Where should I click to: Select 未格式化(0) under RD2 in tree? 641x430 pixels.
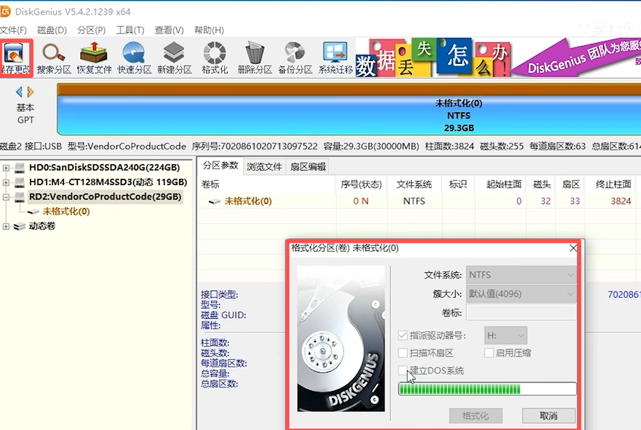point(66,212)
